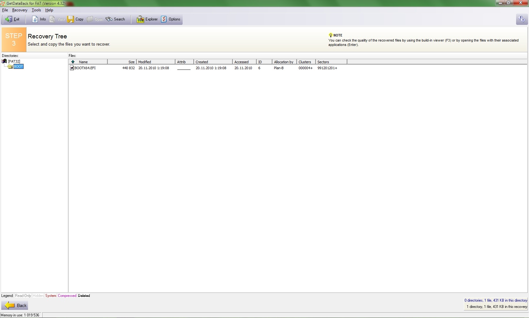
Task: Click the System legend label
Action: coord(51,296)
